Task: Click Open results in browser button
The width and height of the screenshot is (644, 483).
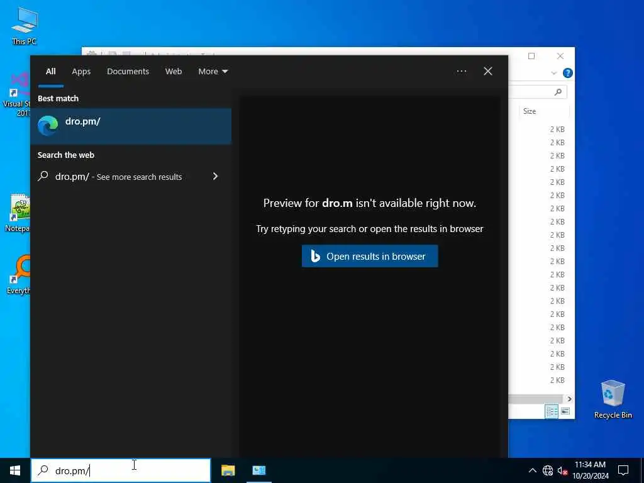Action: [x=370, y=257]
